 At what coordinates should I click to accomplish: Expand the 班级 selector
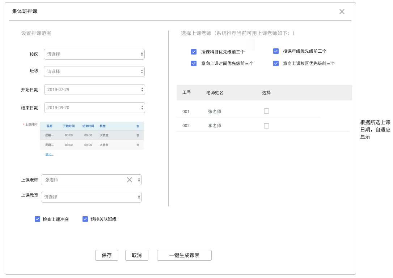coord(94,71)
